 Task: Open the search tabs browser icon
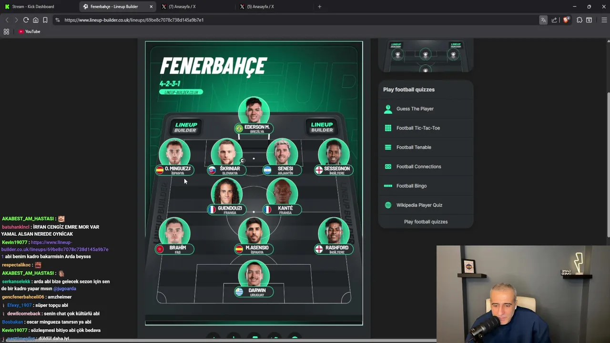tap(589, 20)
